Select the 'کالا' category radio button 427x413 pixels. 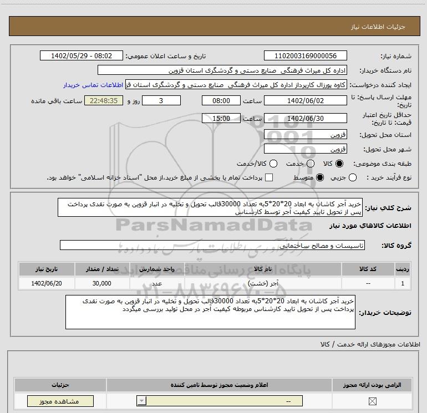tap(339, 164)
